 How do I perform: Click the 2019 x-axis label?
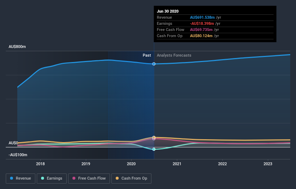pos(86,164)
